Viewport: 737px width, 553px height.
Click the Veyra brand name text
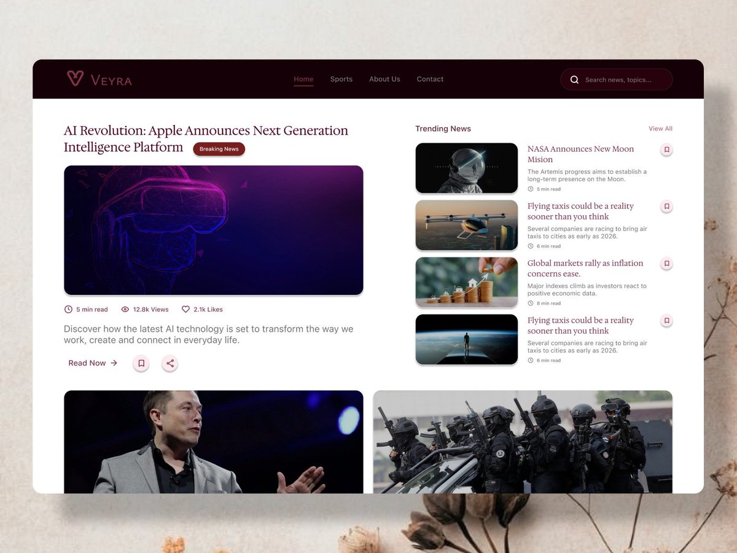pyautogui.click(x=111, y=80)
